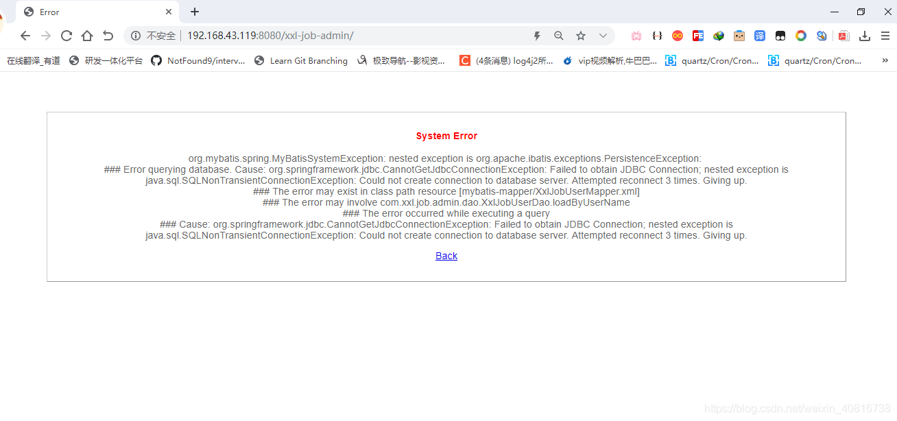Screen dimensions: 897x421
Task: Reload the current error page
Action: (67, 36)
